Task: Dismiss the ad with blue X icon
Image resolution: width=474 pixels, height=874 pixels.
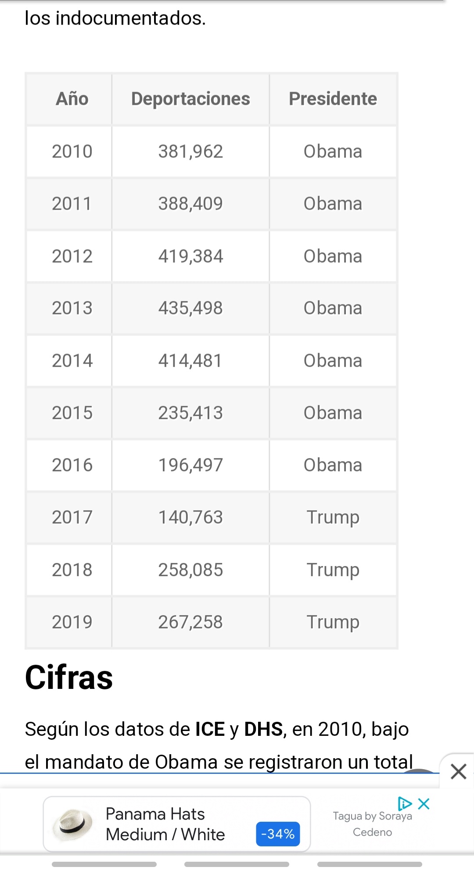Action: (424, 804)
